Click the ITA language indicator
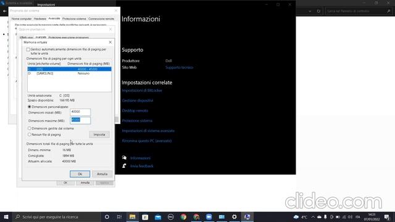This screenshot has height=222, width=395. pos(358,216)
